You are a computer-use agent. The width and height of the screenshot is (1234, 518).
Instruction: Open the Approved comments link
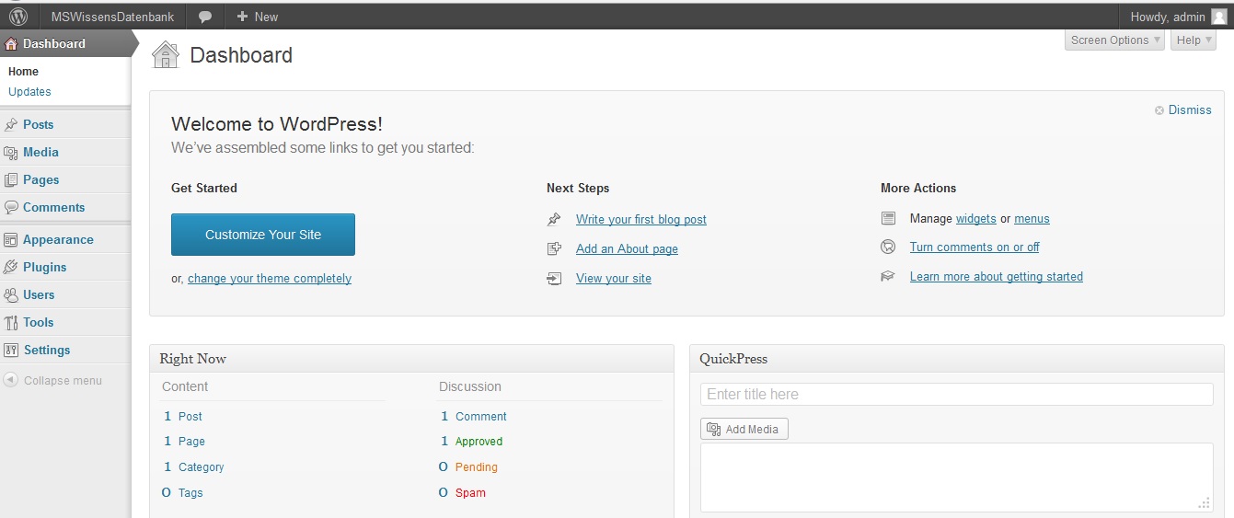(479, 442)
